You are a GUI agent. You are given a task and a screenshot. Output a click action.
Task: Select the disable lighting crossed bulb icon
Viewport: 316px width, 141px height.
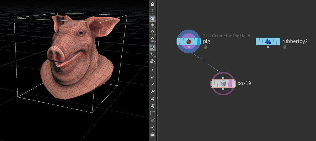tap(153, 11)
